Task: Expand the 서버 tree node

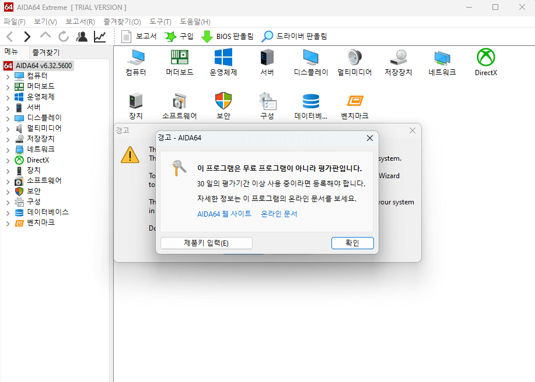Action: pos(8,109)
